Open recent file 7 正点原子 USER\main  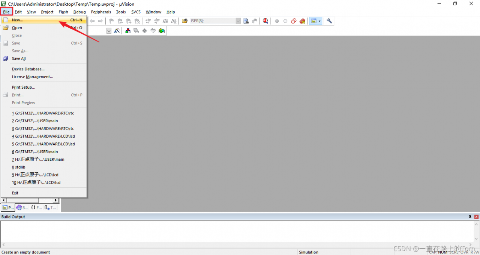point(44,159)
